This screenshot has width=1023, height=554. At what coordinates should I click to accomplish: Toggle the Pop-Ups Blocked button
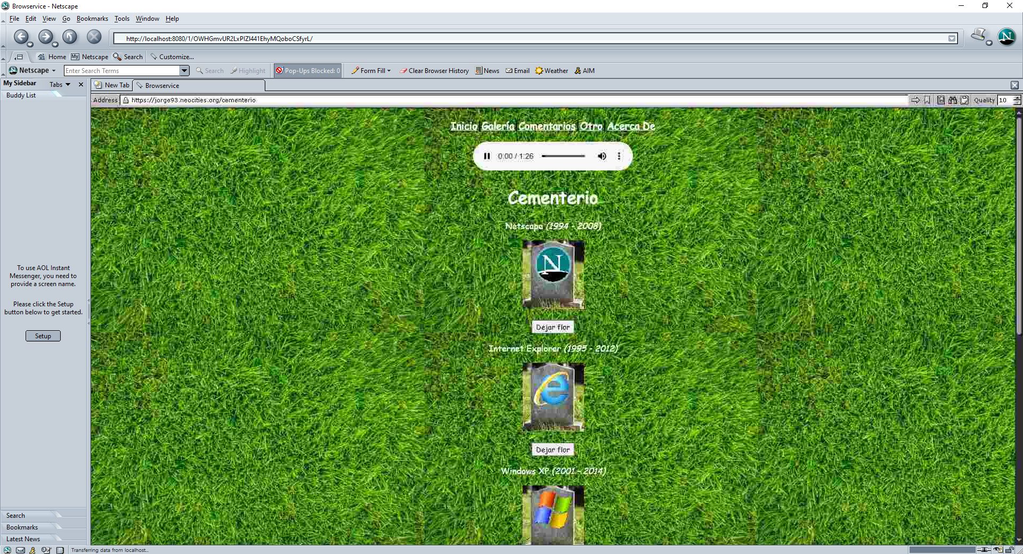click(x=307, y=70)
